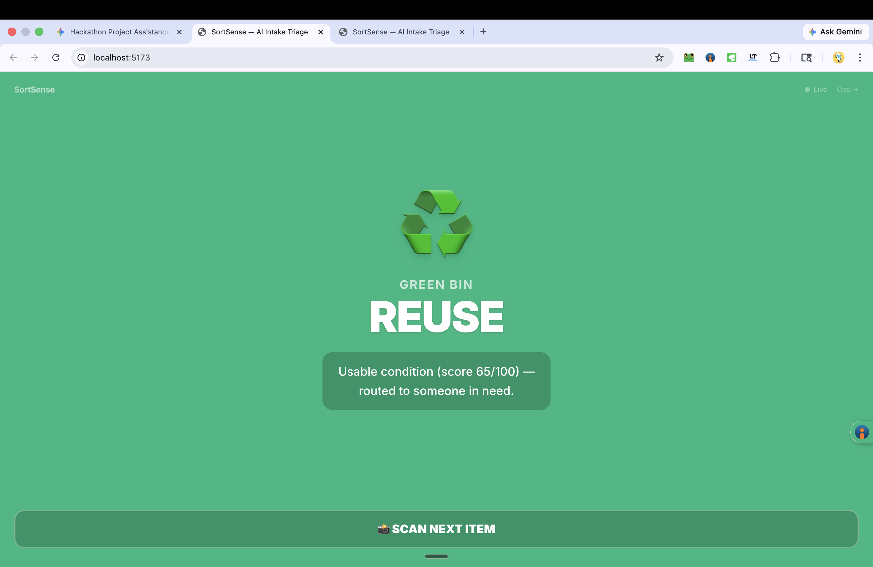This screenshot has width=873, height=567.
Task: Open the green Evernote-style extension icon
Action: click(x=731, y=58)
